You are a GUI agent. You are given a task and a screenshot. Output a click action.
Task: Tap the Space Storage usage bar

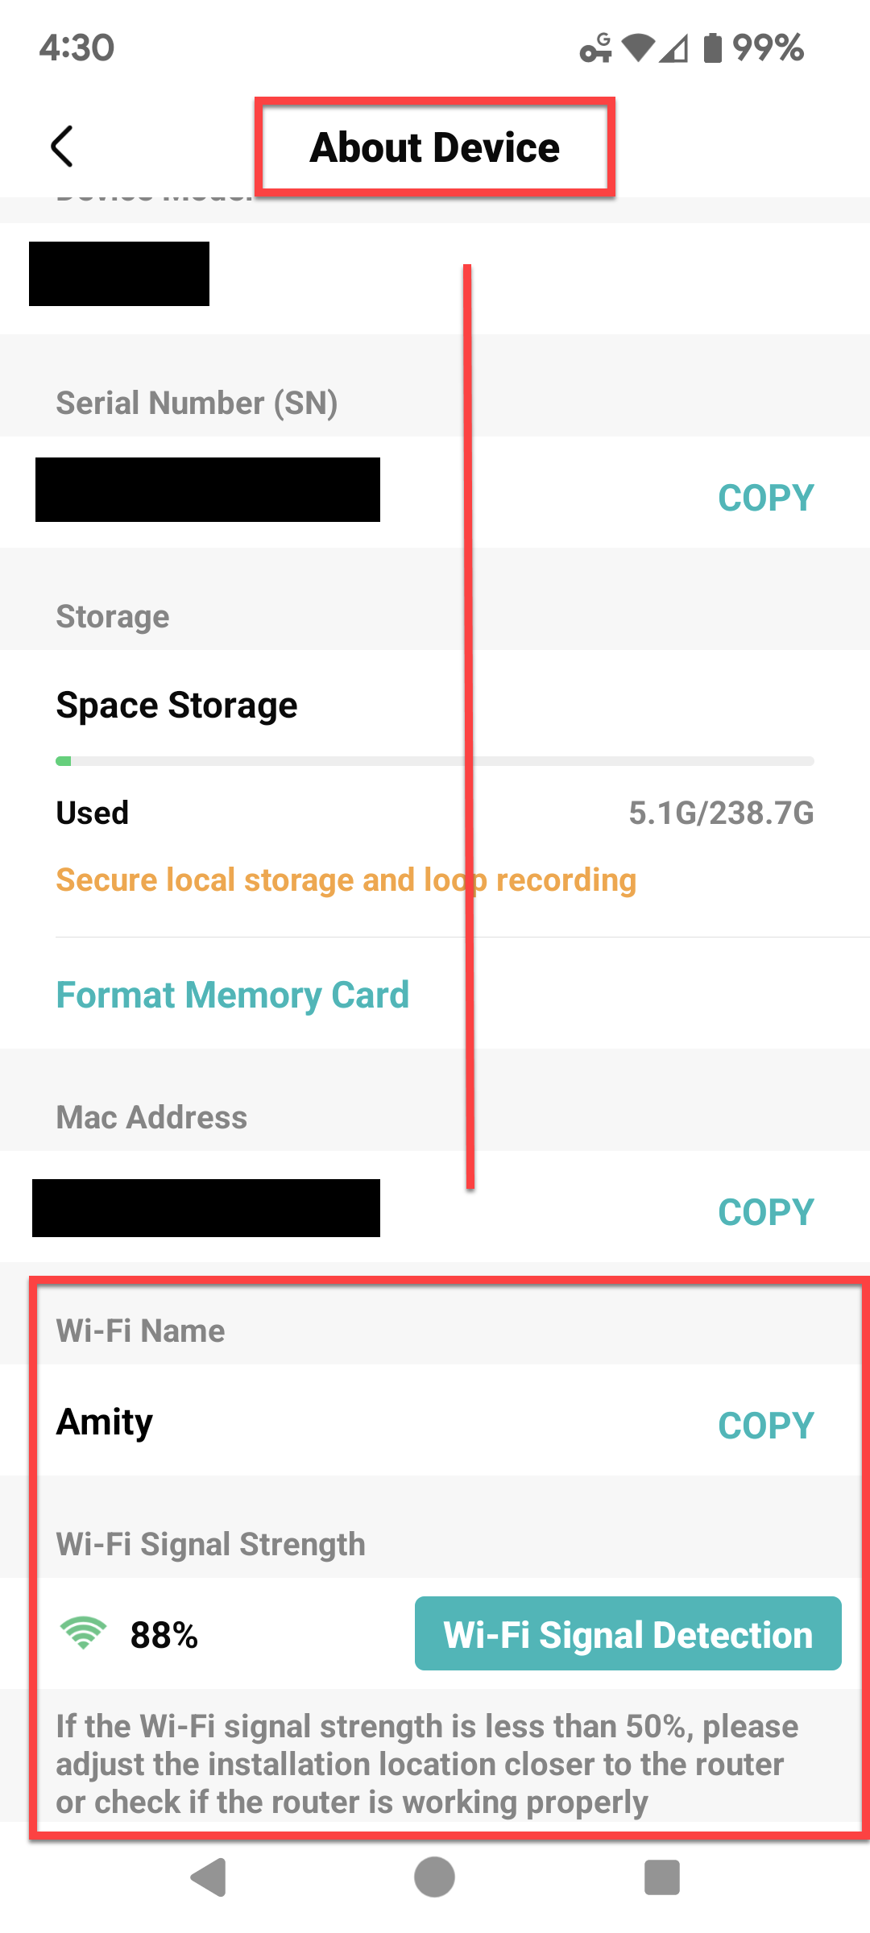point(435,761)
